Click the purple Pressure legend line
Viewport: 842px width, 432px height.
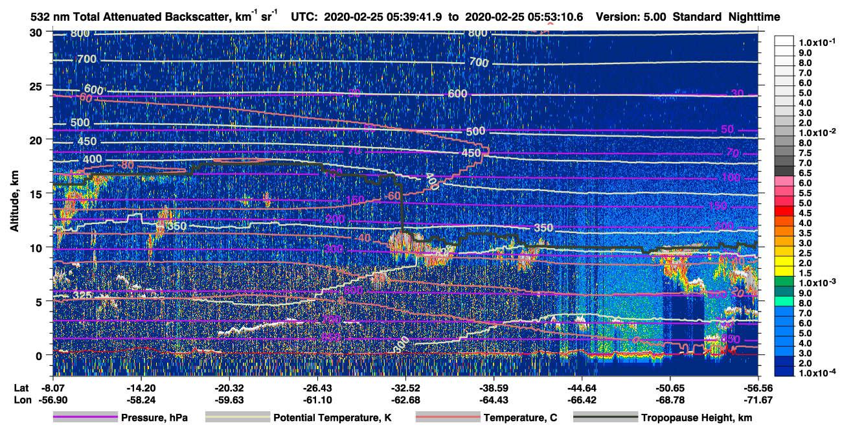(85, 418)
